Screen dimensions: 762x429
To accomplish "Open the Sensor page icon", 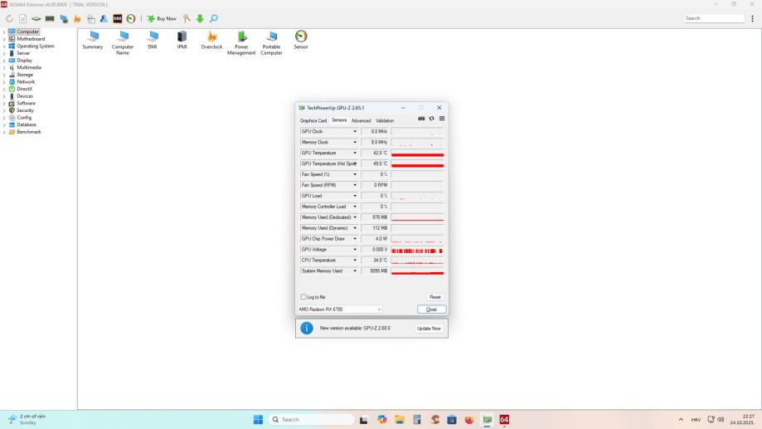I will (x=301, y=40).
